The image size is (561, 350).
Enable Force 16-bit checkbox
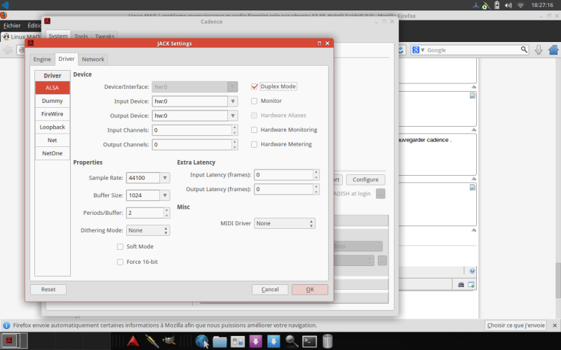pyautogui.click(x=120, y=262)
